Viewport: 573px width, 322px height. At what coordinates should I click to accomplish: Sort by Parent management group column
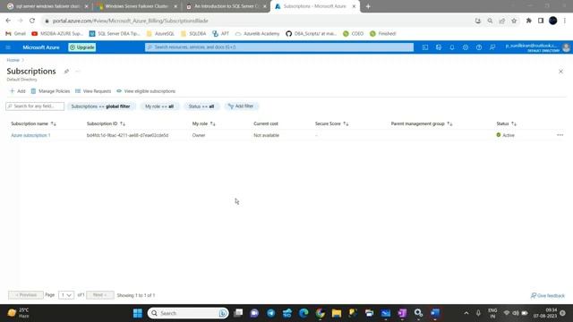[422, 123]
